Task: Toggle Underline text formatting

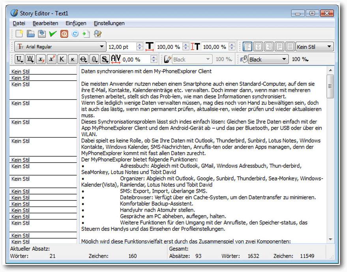Action: (19, 59)
